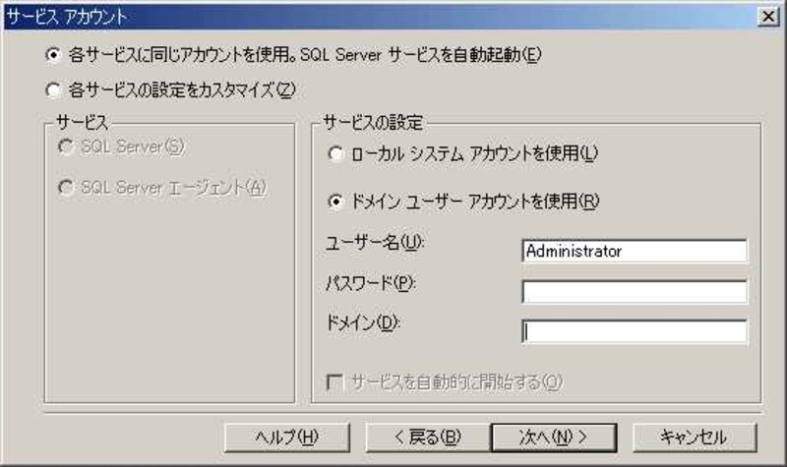Click the パスワード(P) label
787x467 pixels.
pyautogui.click(x=371, y=283)
